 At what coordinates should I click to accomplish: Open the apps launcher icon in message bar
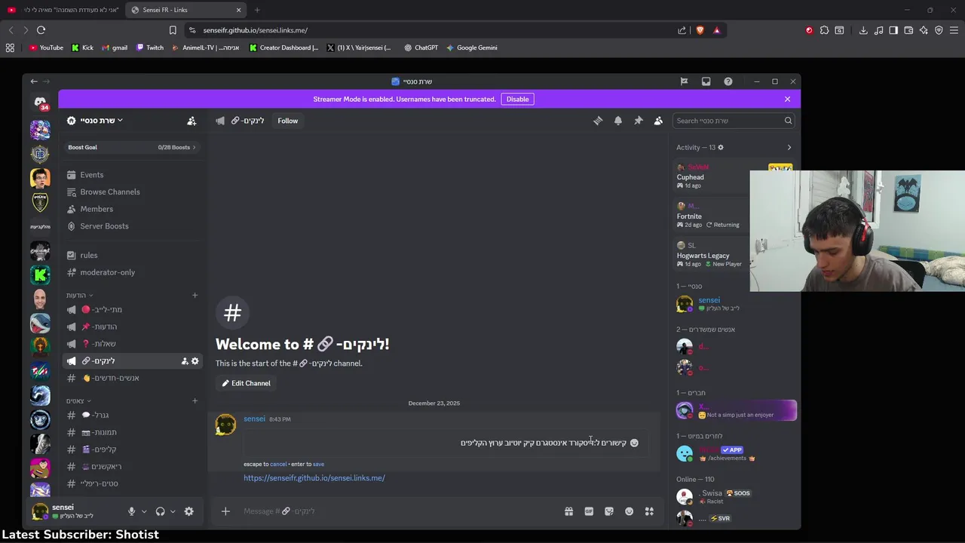pyautogui.click(x=649, y=511)
